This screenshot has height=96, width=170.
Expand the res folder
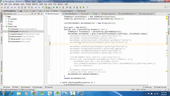pyautogui.click(x=6, y=24)
